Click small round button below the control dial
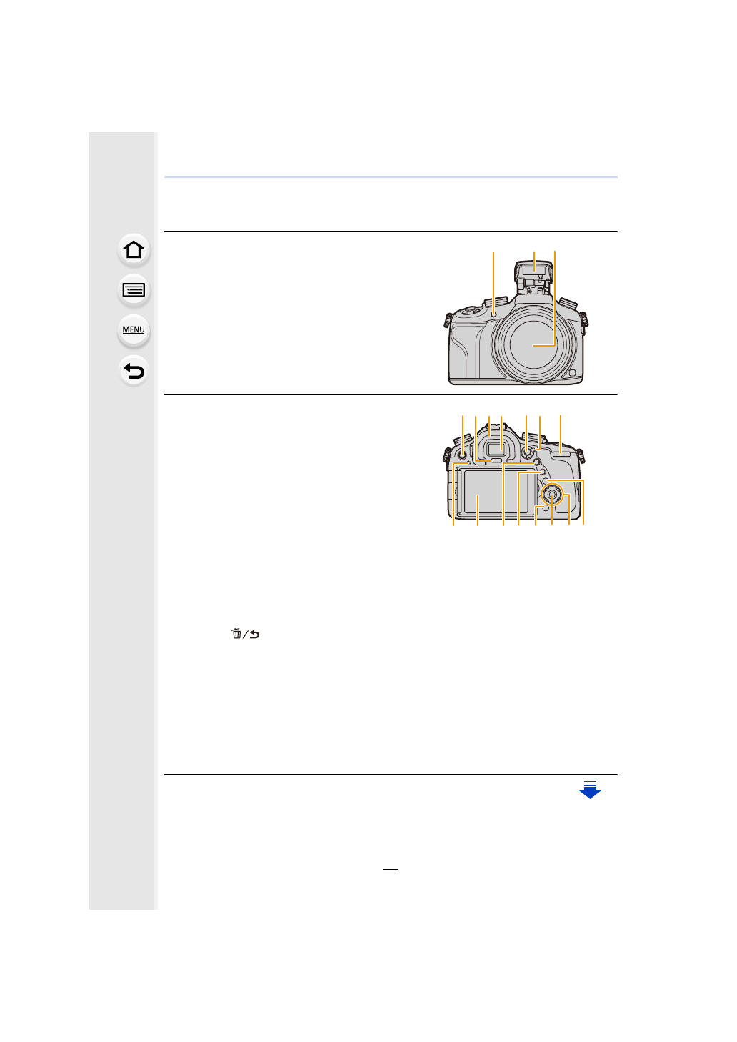Image resolution: width=737 pixels, height=1042 pixels. [545, 508]
